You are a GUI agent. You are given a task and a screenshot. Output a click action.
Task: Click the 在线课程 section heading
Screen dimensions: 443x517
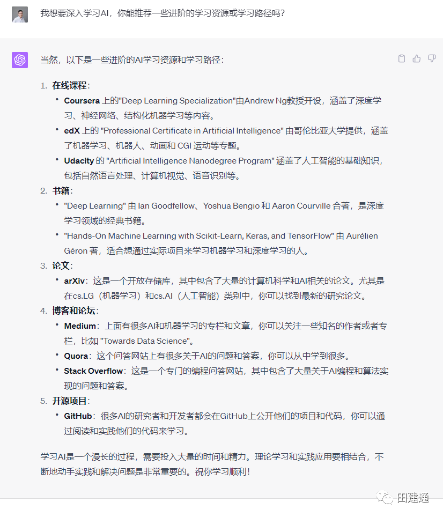(x=69, y=86)
